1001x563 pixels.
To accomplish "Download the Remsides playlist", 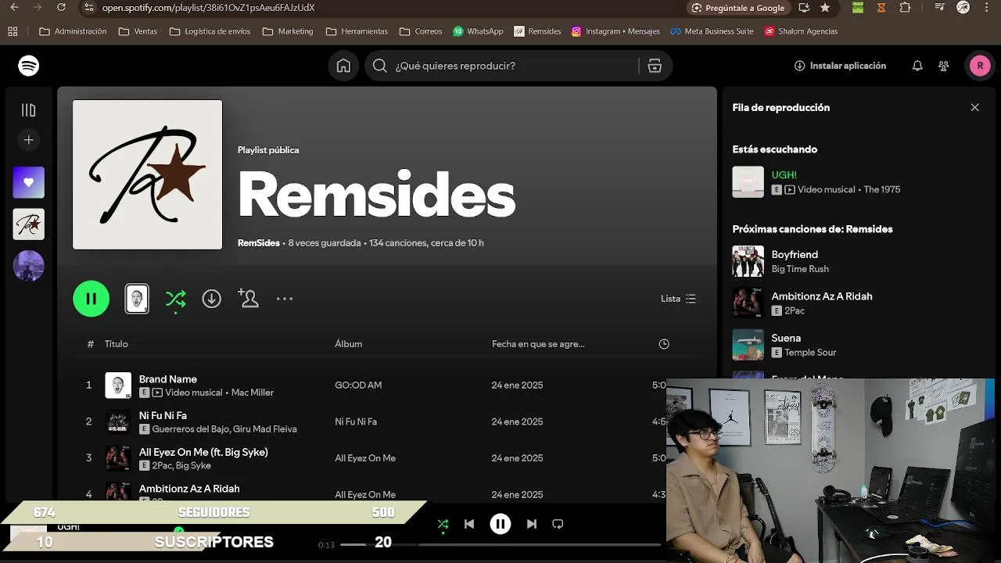I will pos(212,299).
